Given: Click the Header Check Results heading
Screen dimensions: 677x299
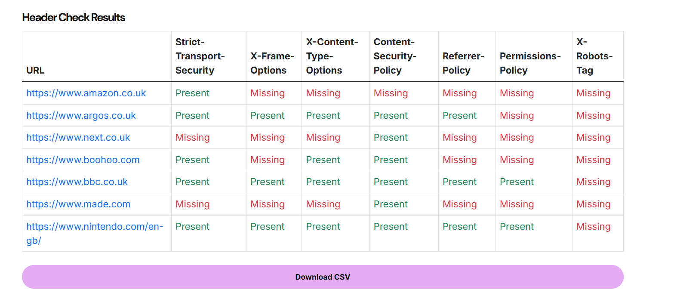Looking at the screenshot, I should (x=74, y=18).
